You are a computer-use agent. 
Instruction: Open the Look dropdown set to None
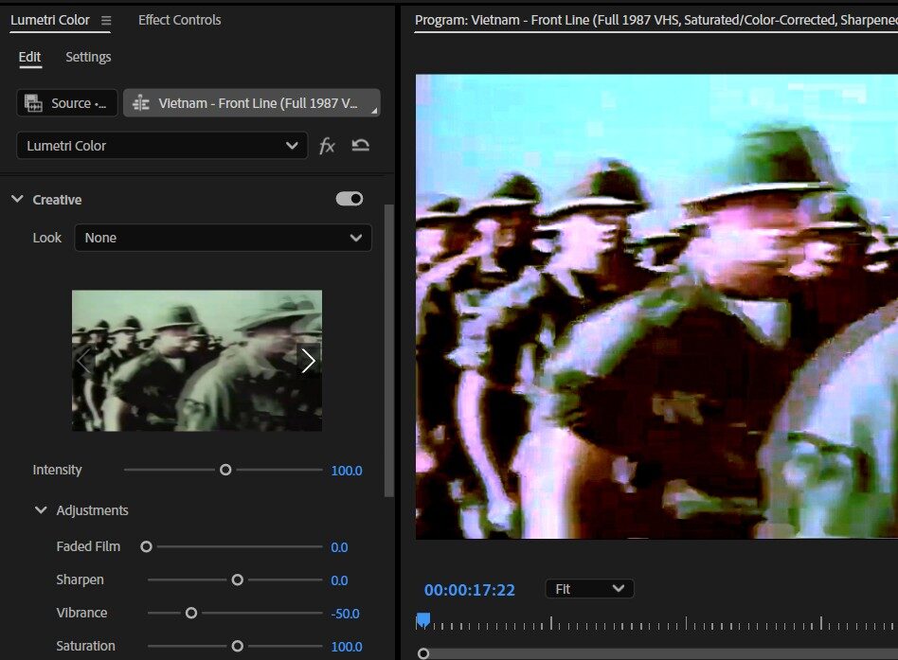223,238
